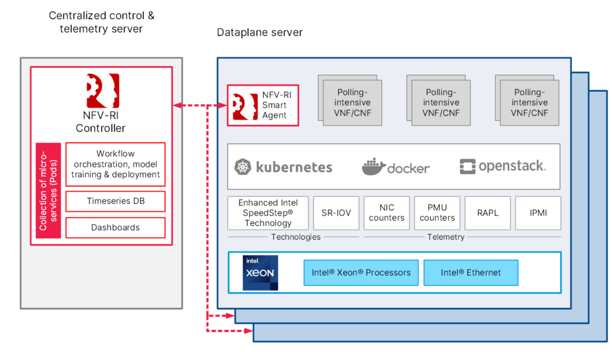Click the Collection of micro-services (Pods) bar

tap(49, 191)
